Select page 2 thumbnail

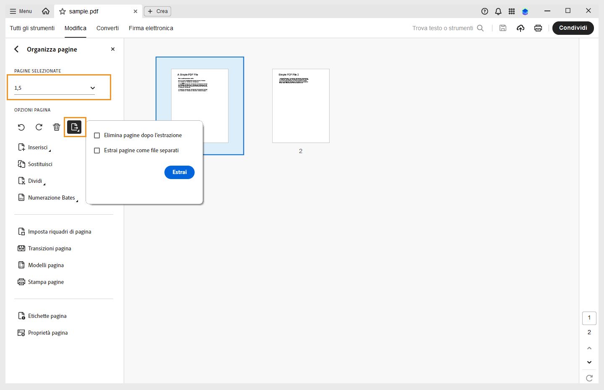301,106
